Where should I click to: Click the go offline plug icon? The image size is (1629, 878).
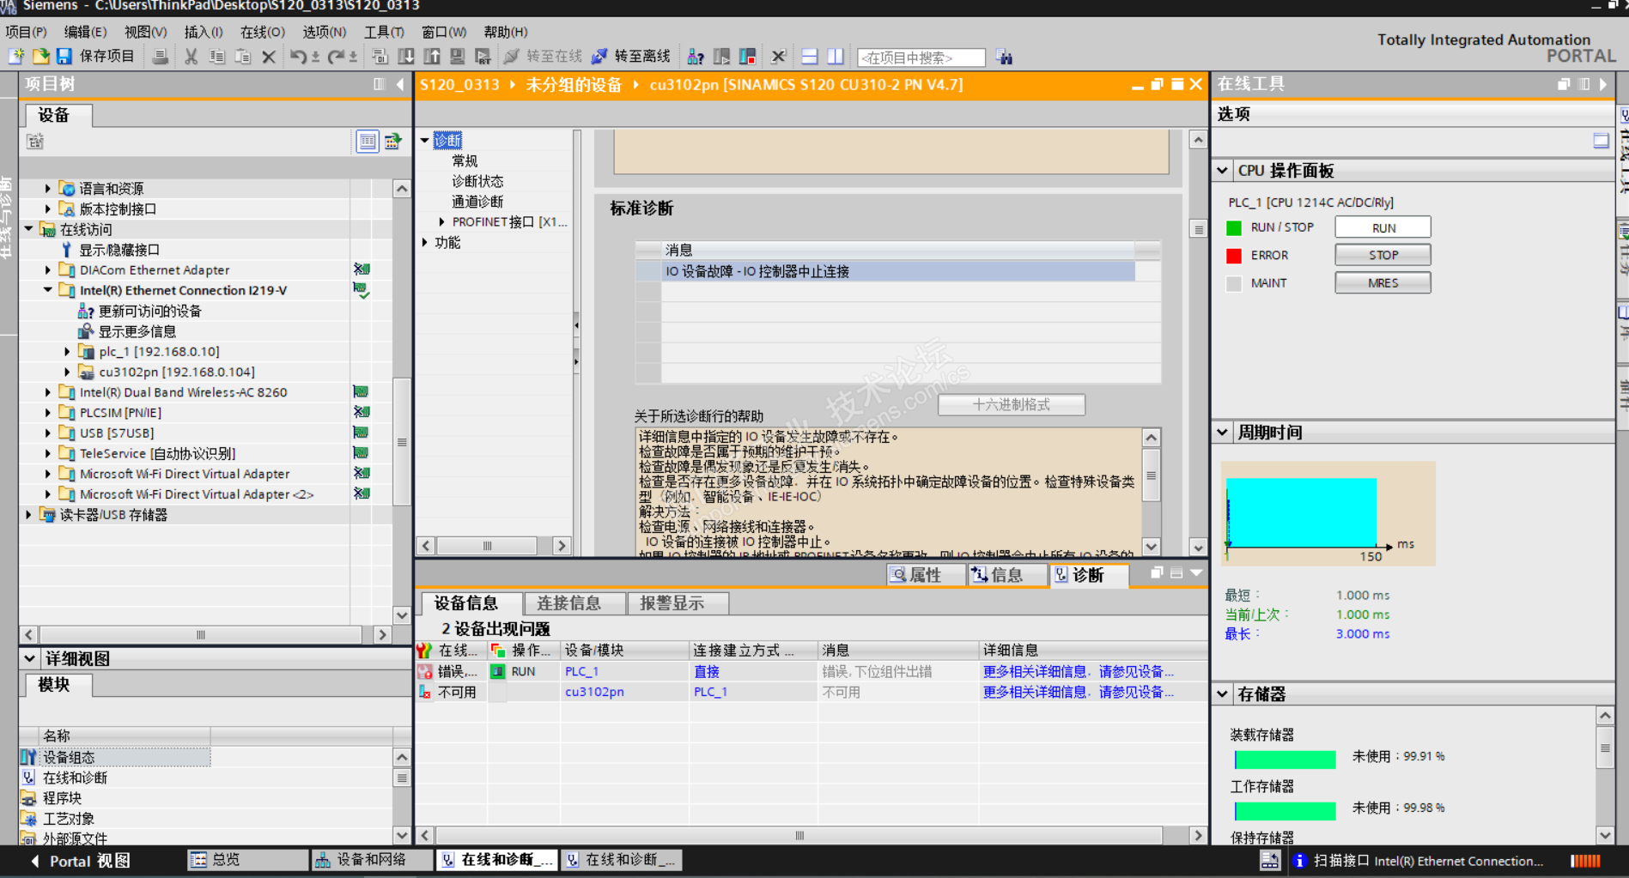(x=599, y=57)
